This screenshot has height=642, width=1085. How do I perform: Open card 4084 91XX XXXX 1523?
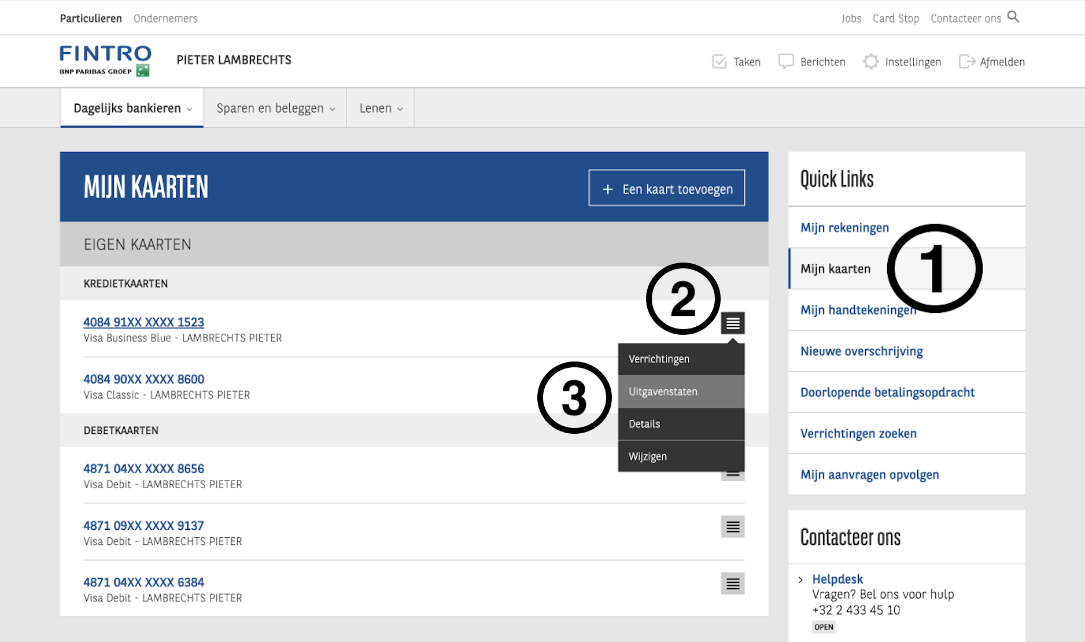pyautogui.click(x=143, y=322)
